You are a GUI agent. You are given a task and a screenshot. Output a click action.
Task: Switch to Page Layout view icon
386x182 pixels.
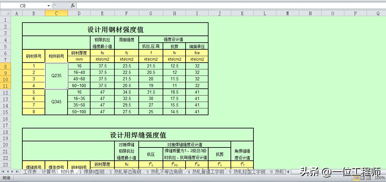tap(363, 177)
